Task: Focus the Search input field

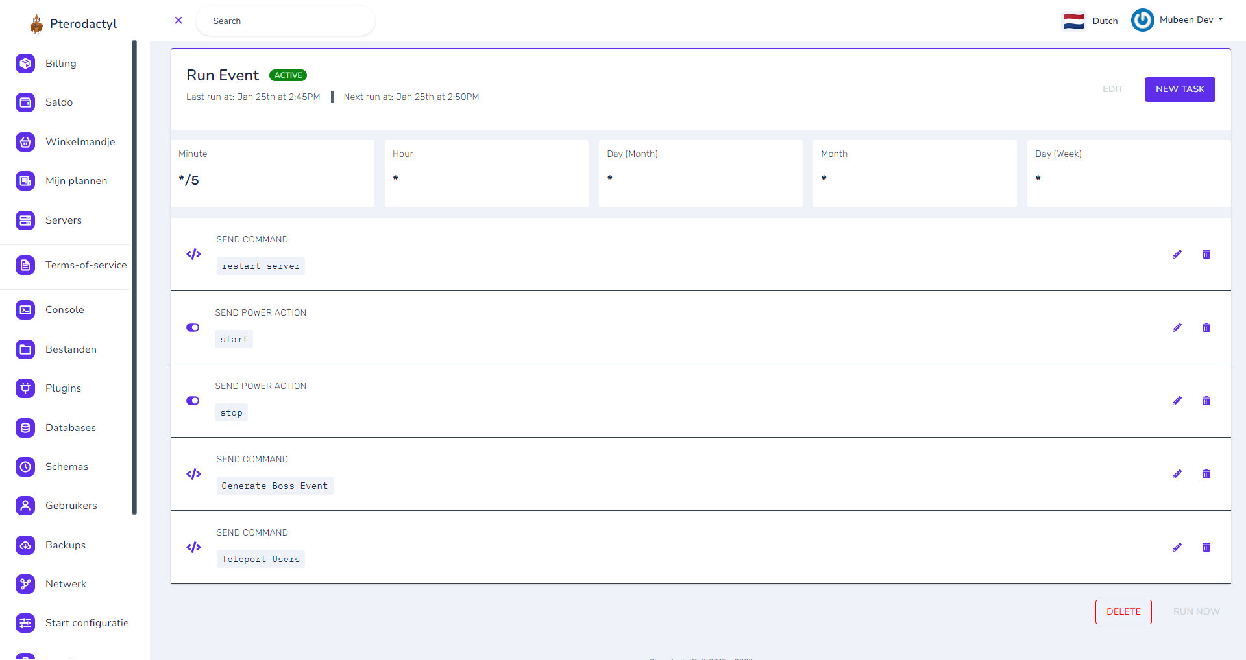Action: [286, 21]
